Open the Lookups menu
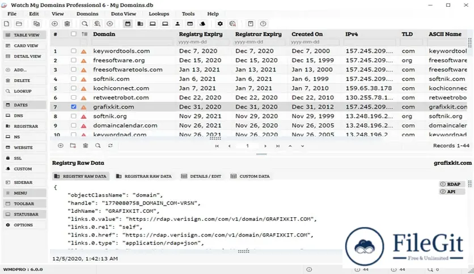Image resolution: width=474 pixels, height=274 pixels. (x=159, y=14)
